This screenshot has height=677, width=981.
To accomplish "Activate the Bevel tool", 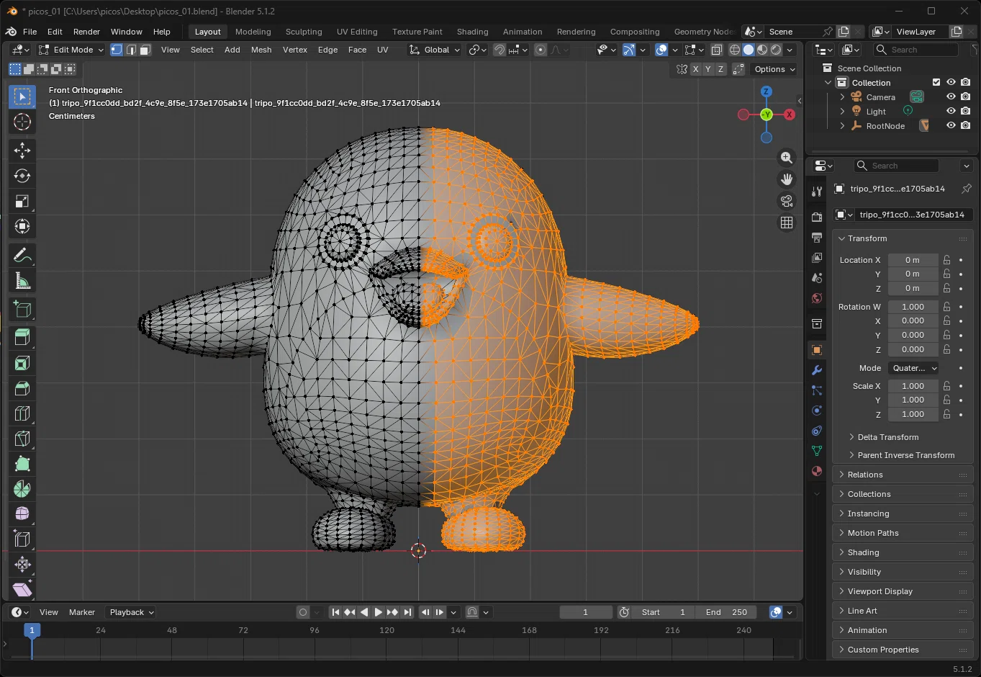I will point(22,388).
